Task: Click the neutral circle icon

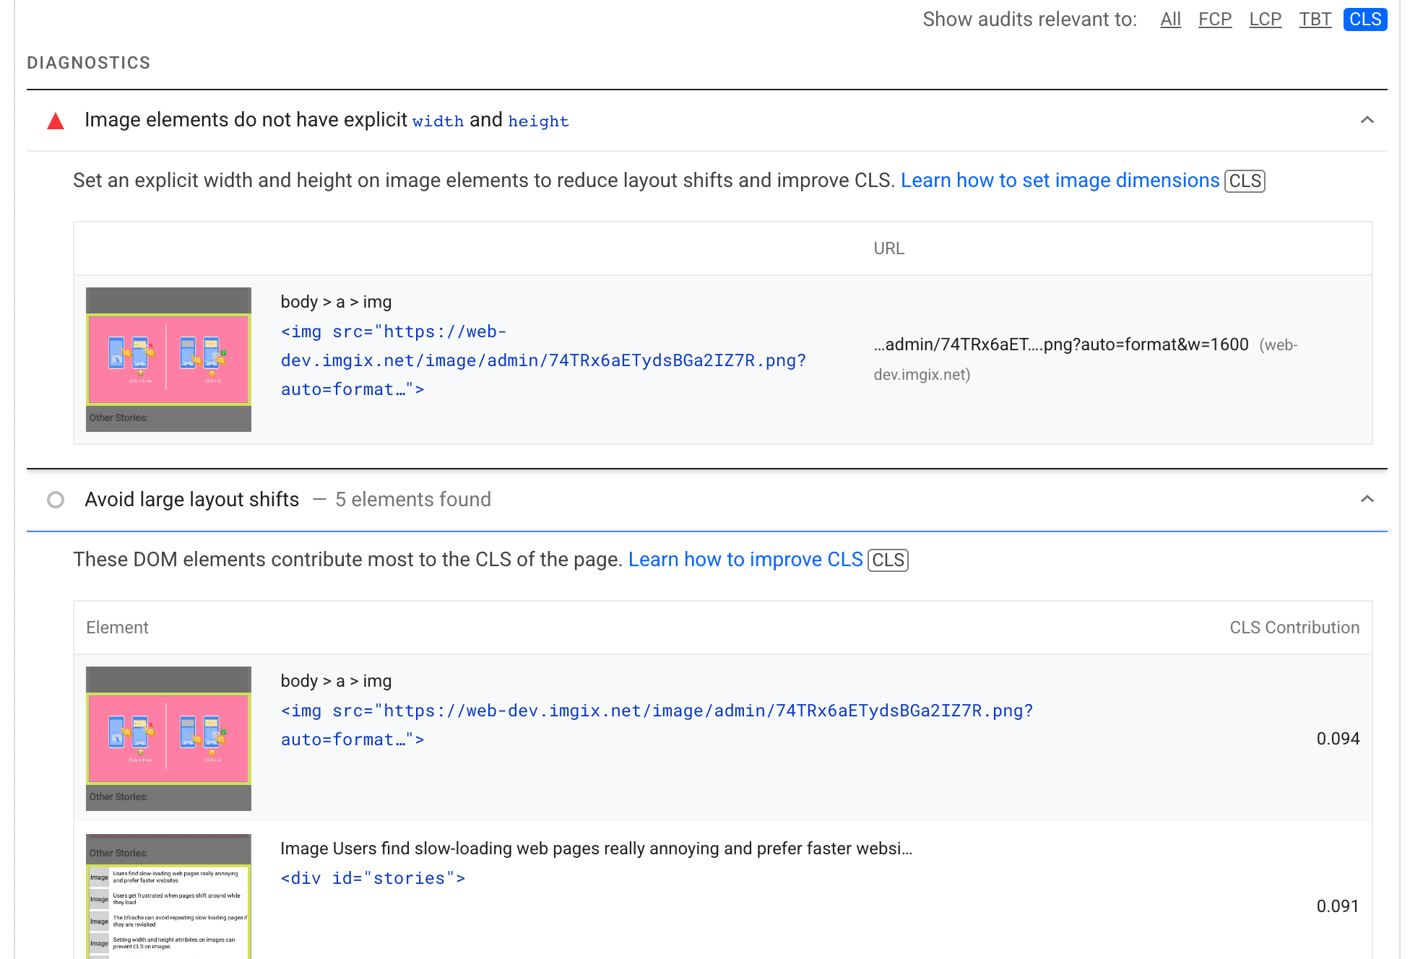Action: (x=55, y=499)
